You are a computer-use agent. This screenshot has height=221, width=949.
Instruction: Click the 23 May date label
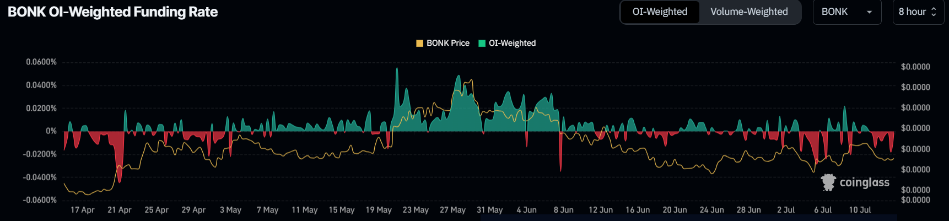[416, 210]
